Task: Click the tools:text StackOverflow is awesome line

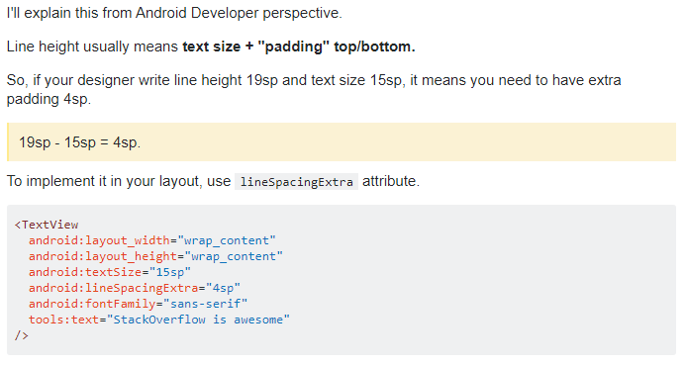Action: pyautogui.click(x=159, y=320)
